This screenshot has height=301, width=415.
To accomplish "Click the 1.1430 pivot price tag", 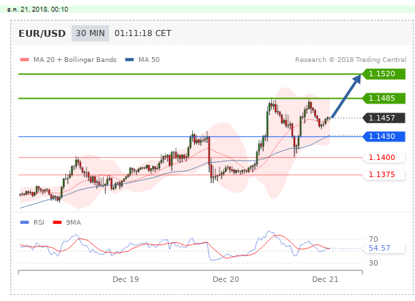I will pyautogui.click(x=384, y=136).
